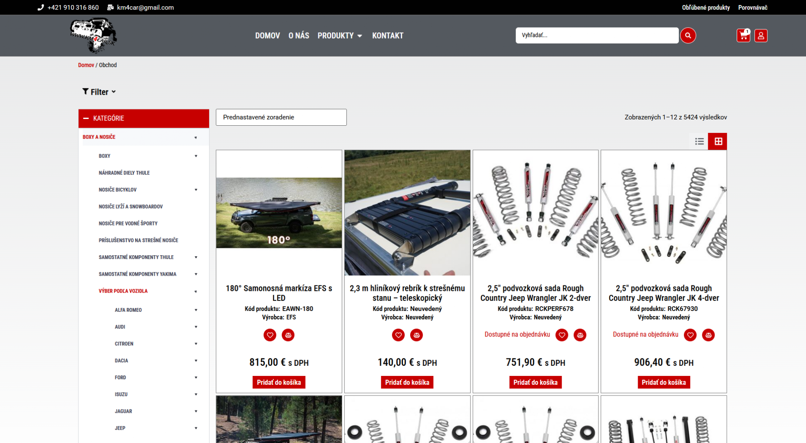Viewport: 806px width, 443px height.
Task: Click the email icon in top bar
Action: tap(110, 8)
